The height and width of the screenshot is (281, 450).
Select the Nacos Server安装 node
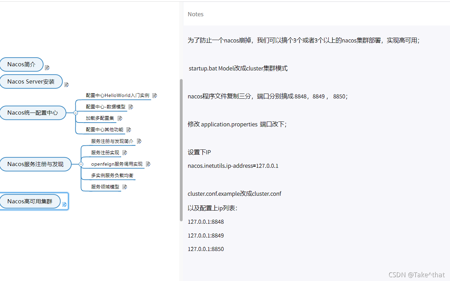point(31,81)
